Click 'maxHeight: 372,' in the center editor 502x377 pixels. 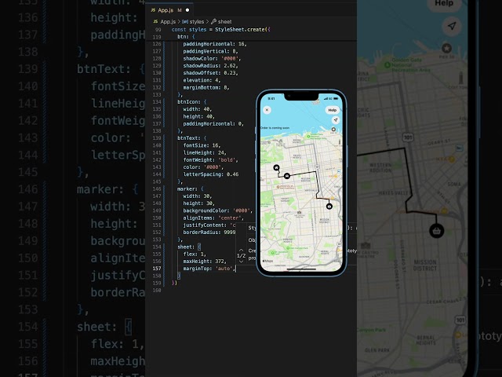coord(205,262)
